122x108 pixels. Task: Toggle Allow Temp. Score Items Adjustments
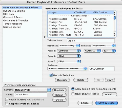tap(73, 89)
